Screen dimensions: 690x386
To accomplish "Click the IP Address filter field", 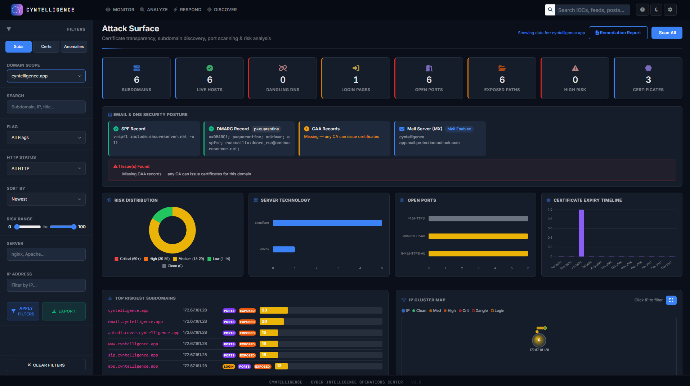I will click(x=46, y=285).
